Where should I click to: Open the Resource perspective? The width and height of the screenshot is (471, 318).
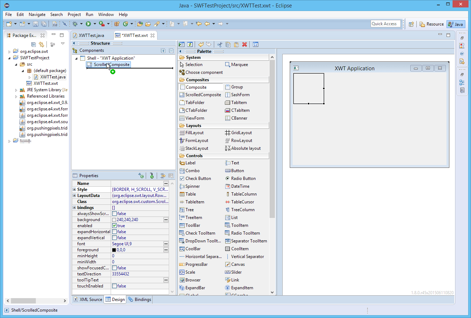(x=432, y=24)
